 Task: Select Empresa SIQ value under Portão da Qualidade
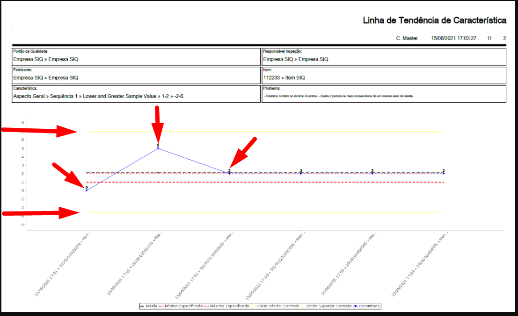(x=46, y=59)
